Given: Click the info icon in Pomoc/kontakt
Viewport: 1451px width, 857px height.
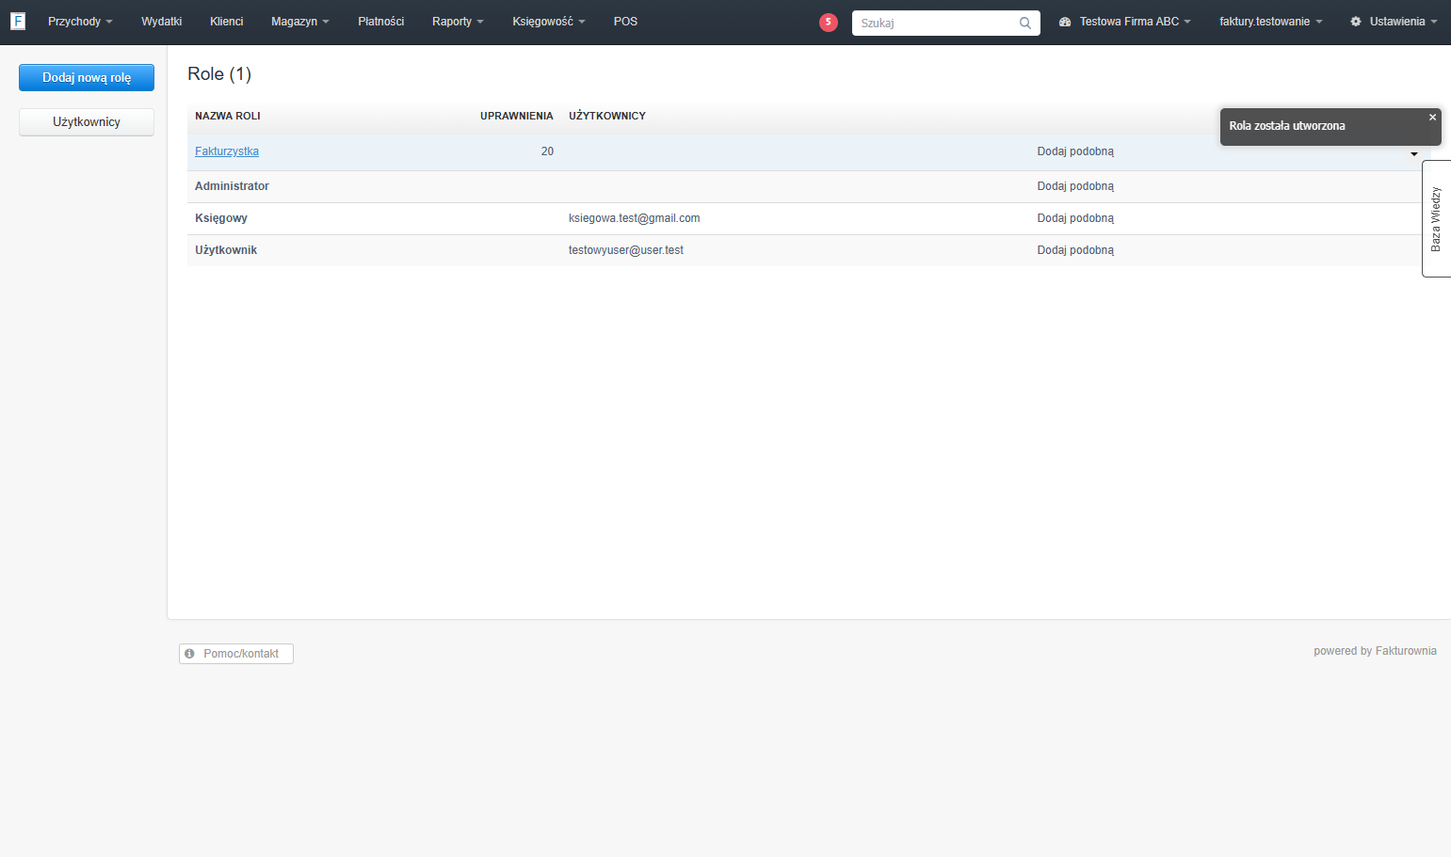Looking at the screenshot, I should pos(189,654).
